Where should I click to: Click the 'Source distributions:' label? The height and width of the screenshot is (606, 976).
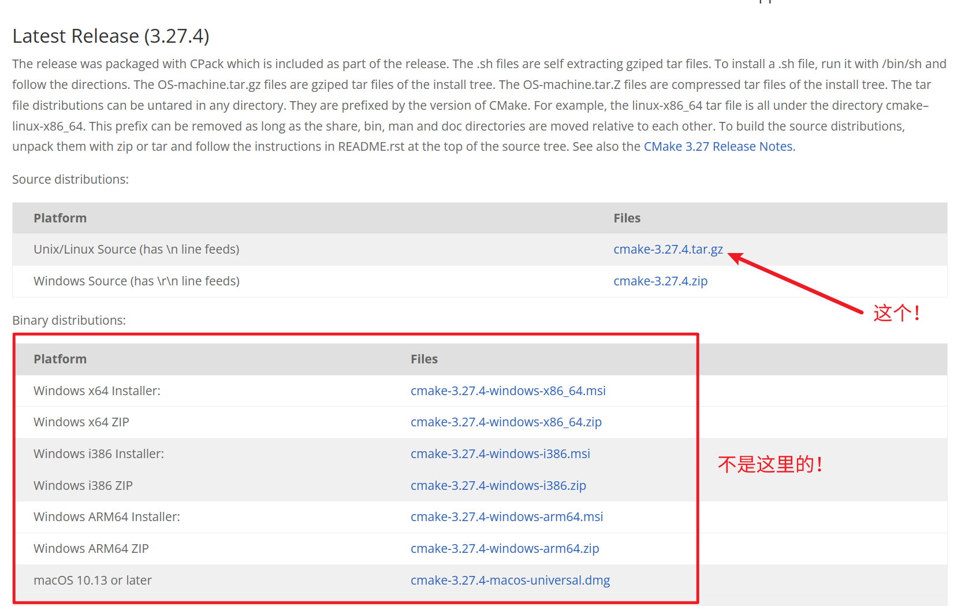[x=70, y=180]
